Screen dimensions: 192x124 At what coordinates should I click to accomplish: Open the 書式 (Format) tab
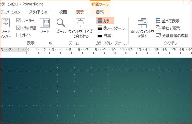tap(100, 12)
